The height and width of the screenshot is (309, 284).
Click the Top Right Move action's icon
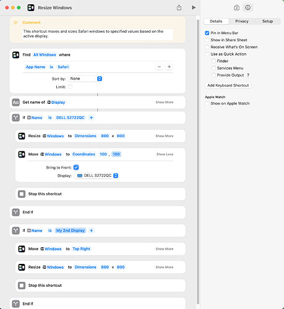tap(22, 249)
